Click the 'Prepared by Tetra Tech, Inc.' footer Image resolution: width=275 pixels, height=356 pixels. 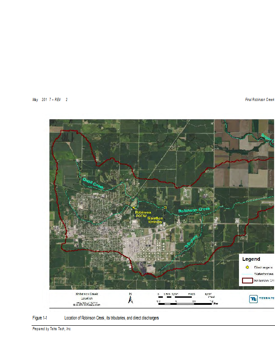pyautogui.click(x=52, y=329)
